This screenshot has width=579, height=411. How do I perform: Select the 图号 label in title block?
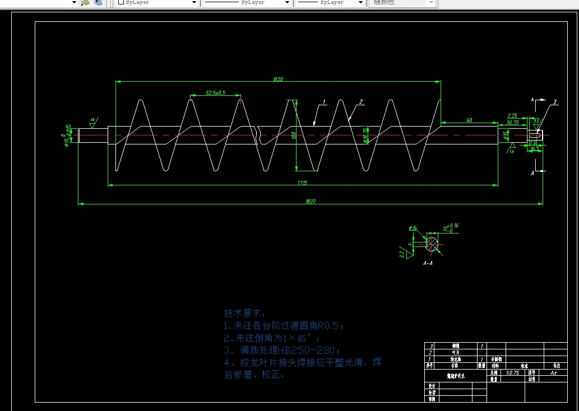(x=532, y=372)
